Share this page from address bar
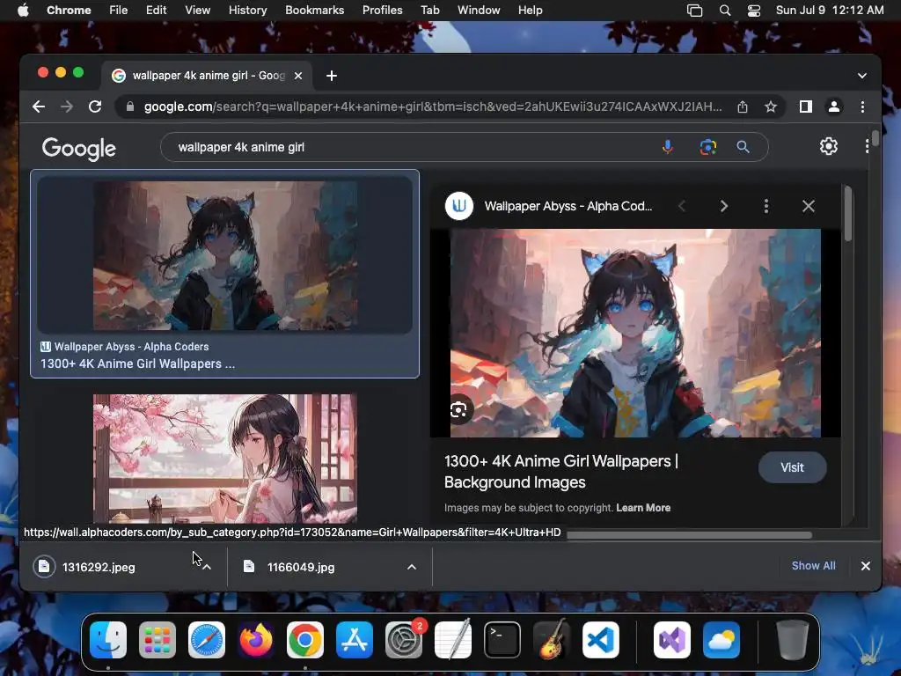The height and width of the screenshot is (676, 901). 743,107
